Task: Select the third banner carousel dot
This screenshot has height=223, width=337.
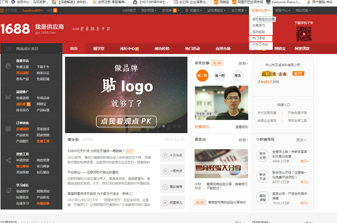Action: pos(169,126)
